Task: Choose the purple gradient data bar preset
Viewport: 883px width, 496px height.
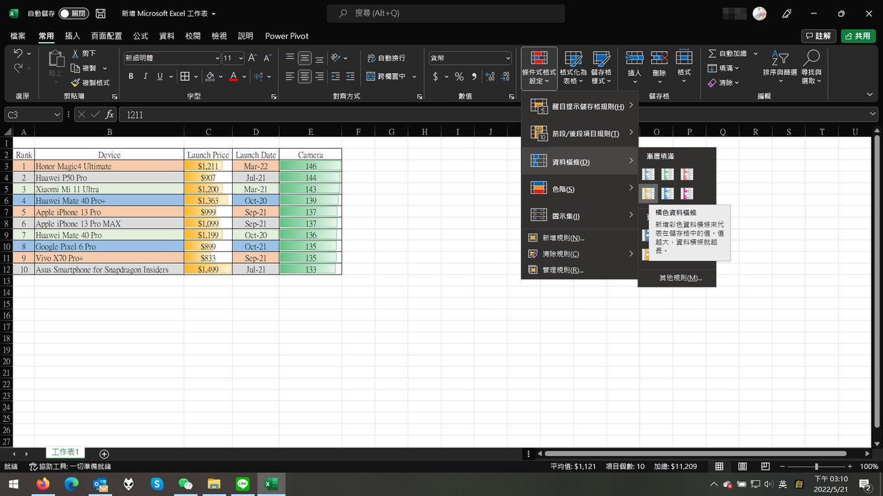Action: [687, 193]
